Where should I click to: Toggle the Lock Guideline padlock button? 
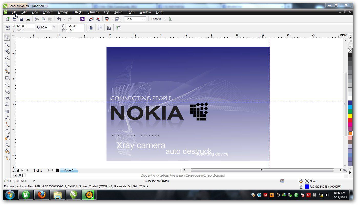click(x=91, y=27)
